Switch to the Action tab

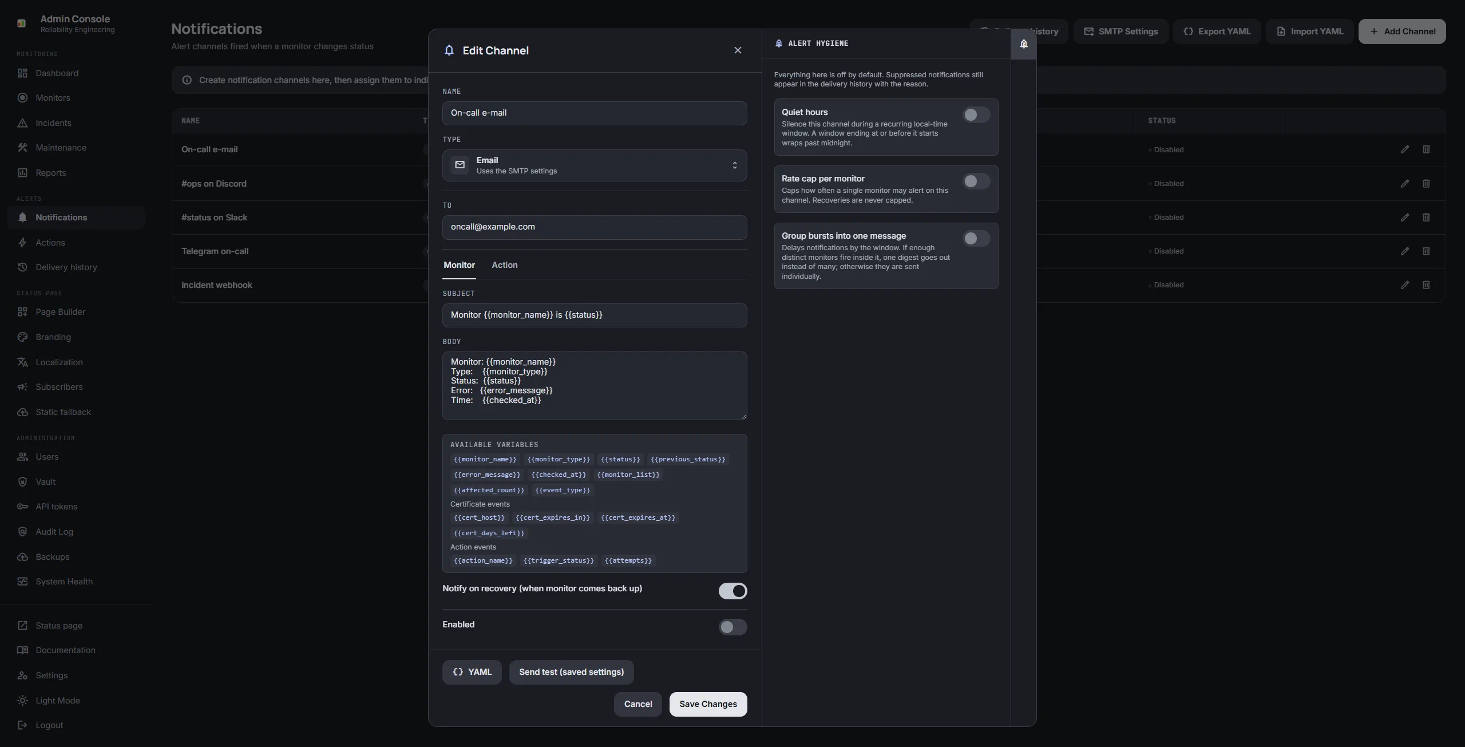504,265
